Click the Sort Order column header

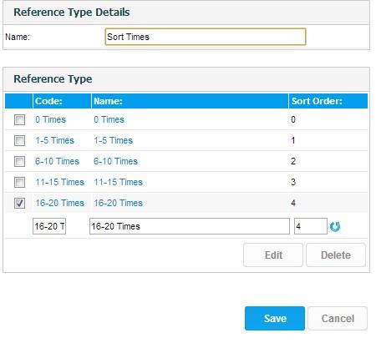click(317, 101)
